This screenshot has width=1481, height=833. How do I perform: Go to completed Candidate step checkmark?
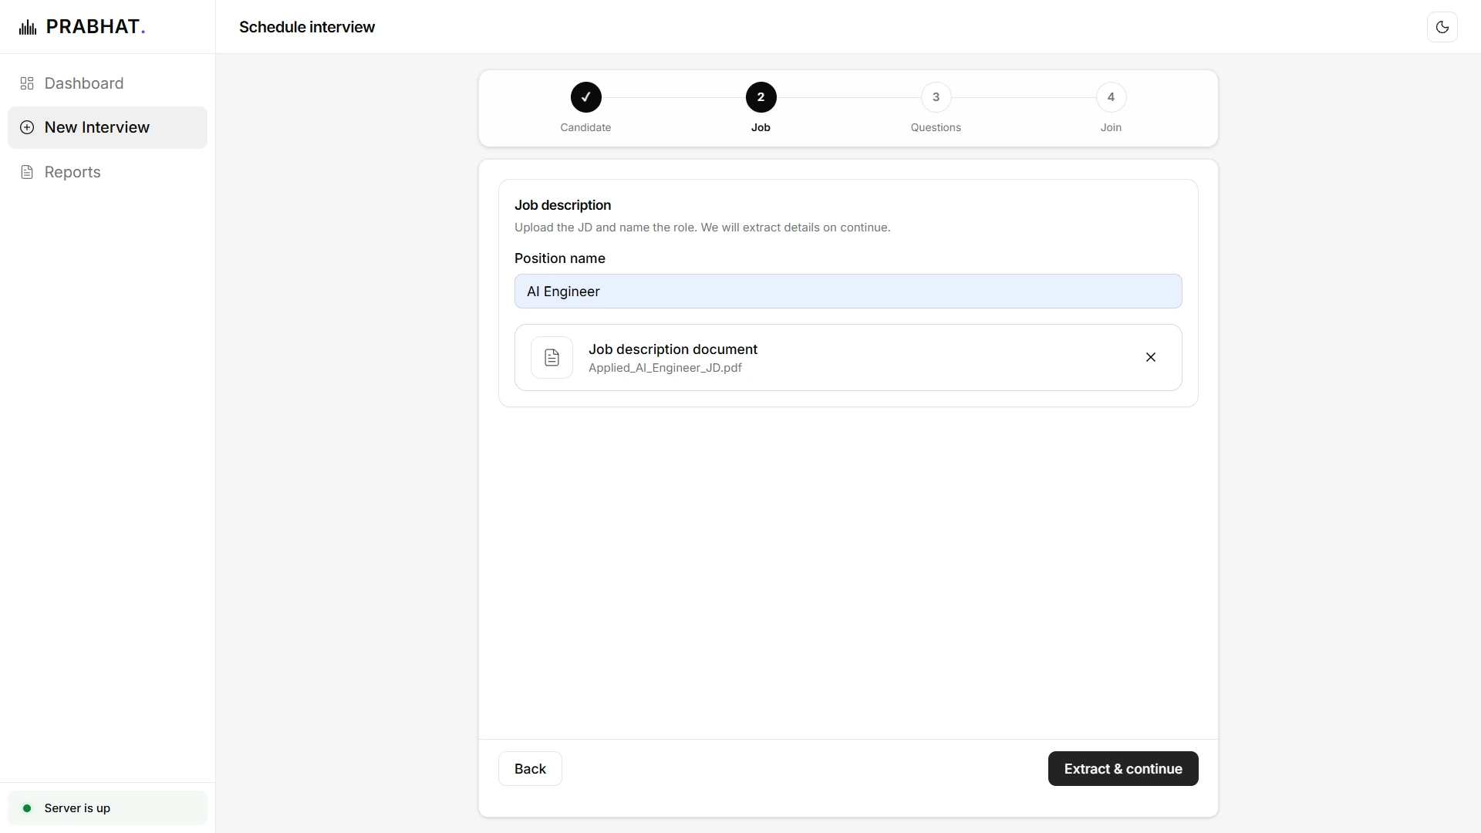click(x=585, y=97)
